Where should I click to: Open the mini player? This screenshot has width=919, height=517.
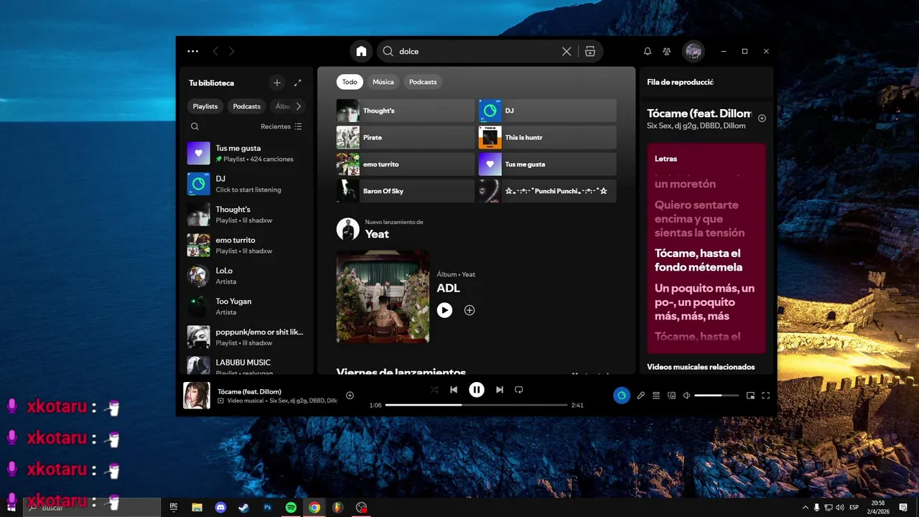pos(750,395)
